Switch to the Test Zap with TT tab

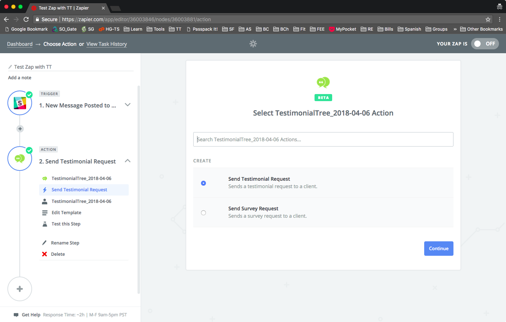click(x=68, y=8)
